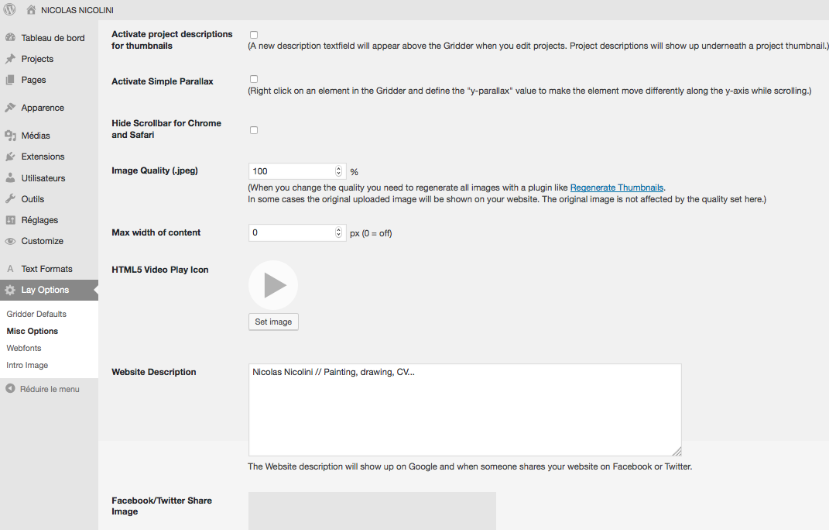Click the Tableau de bord dashboard icon
Viewport: 829px width, 530px height.
pos(10,37)
